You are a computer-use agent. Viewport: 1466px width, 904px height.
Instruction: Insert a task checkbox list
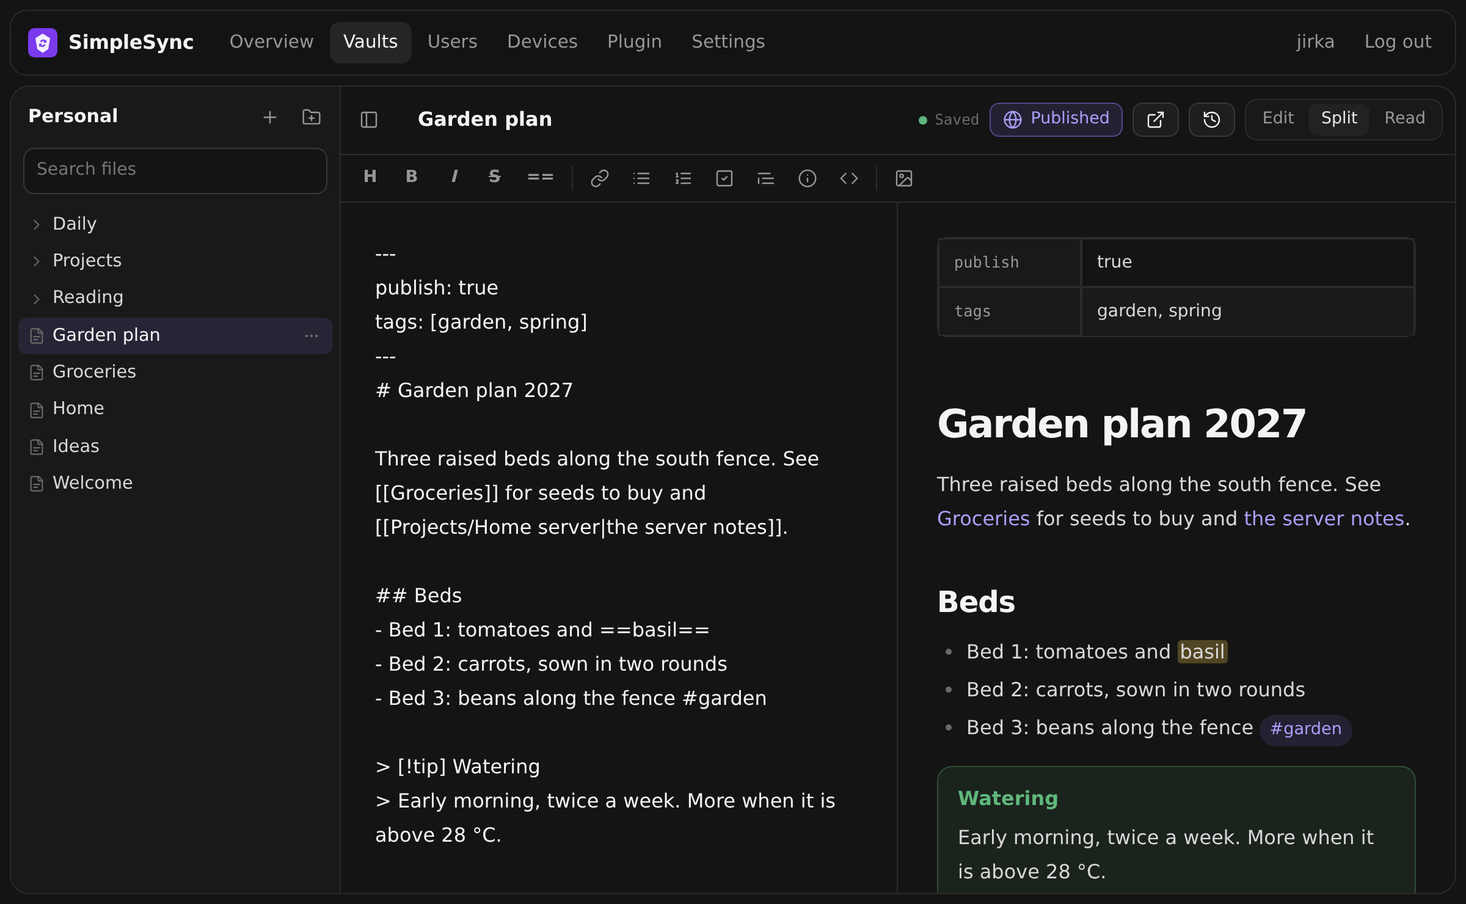click(724, 178)
